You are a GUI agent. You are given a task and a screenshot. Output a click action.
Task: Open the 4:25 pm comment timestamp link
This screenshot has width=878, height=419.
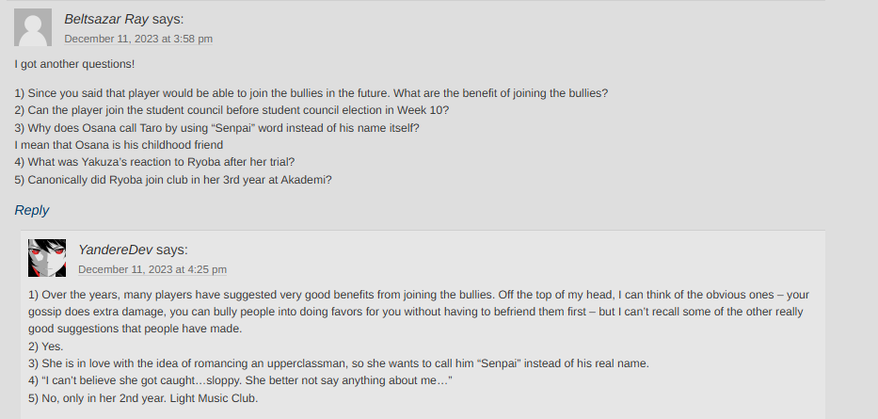[x=152, y=269]
